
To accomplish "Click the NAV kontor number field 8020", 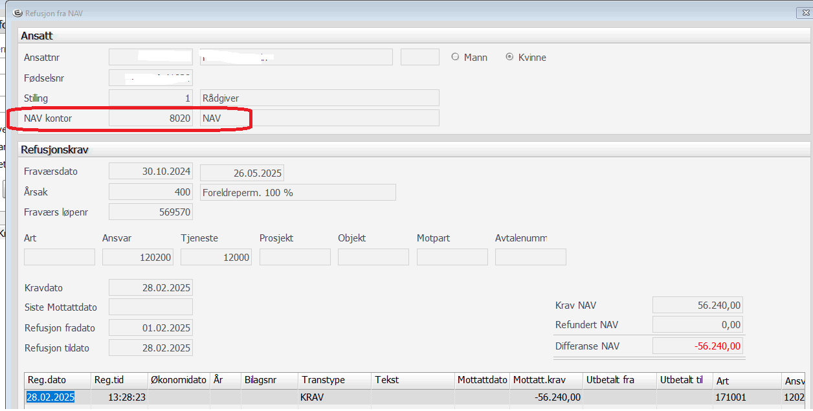I will point(151,118).
